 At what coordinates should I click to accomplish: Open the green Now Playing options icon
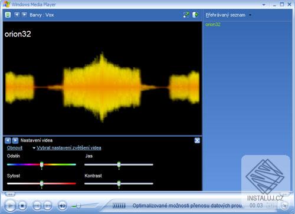point(8,15)
